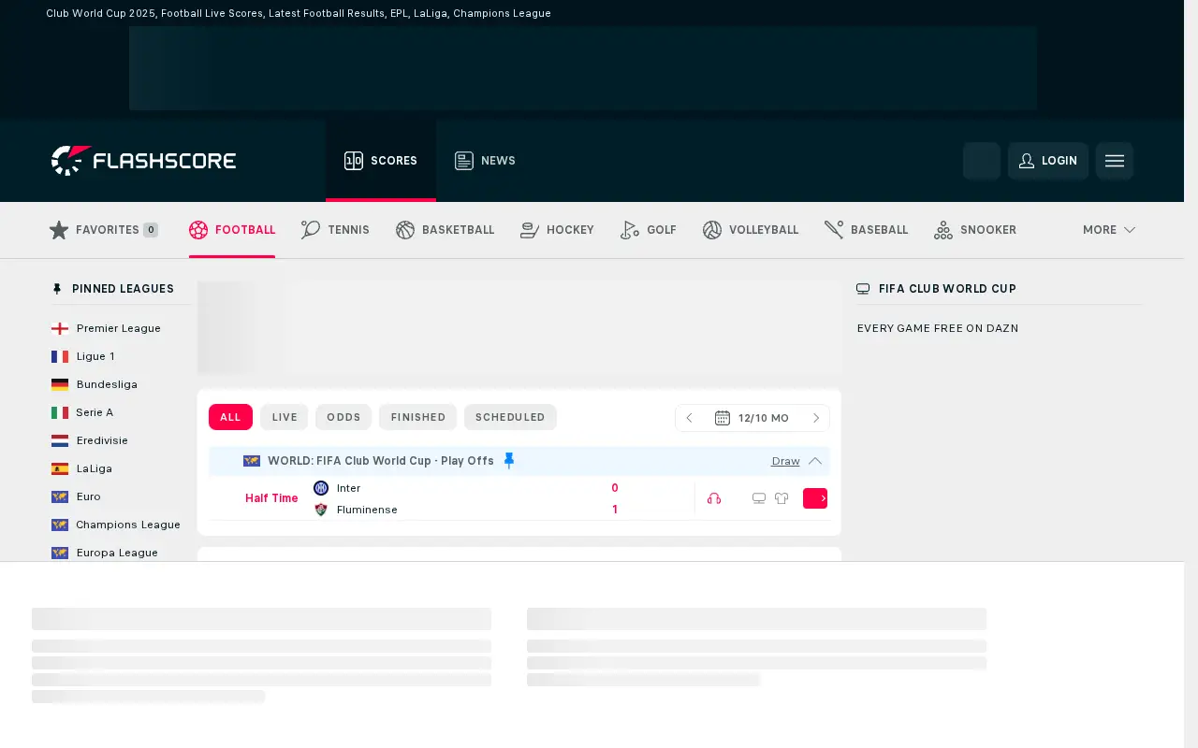Unpin the FIFA Club World Cup league
This screenshot has height=748, width=1198.
[509, 461]
